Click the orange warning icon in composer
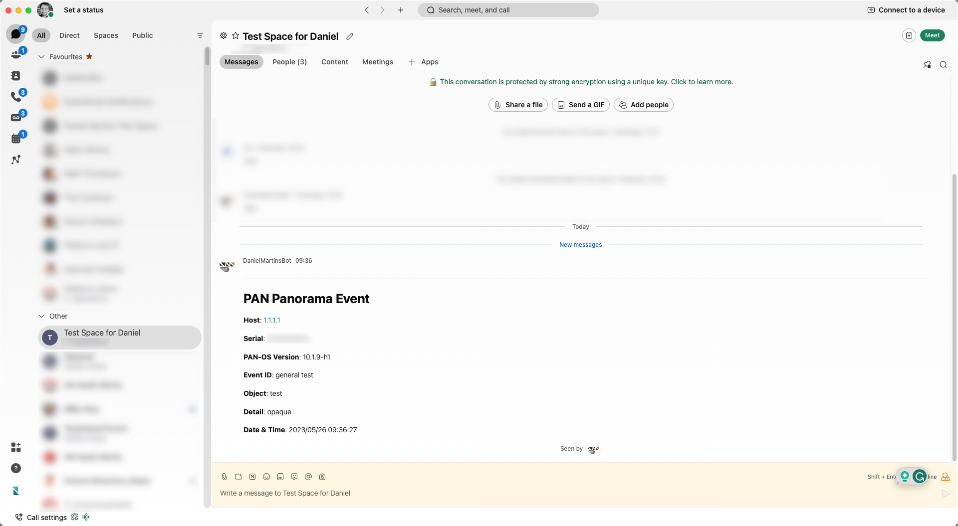Viewport: 958px width, 526px height. (x=946, y=477)
